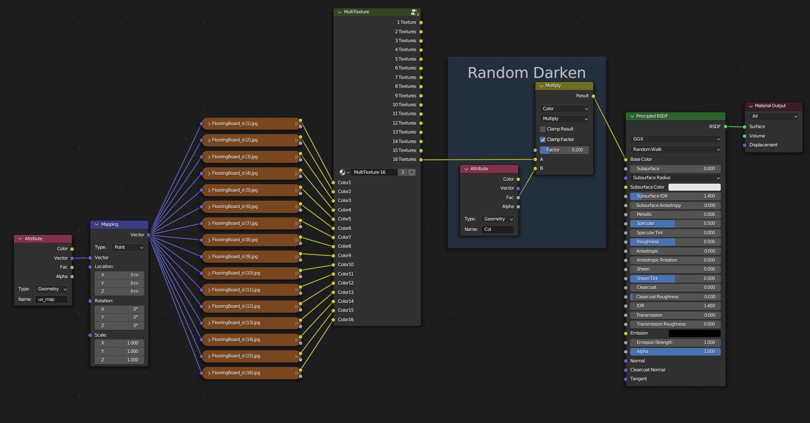The height and width of the screenshot is (423, 810).
Task: Click the 1 Texture output socket
Action: (x=421, y=22)
